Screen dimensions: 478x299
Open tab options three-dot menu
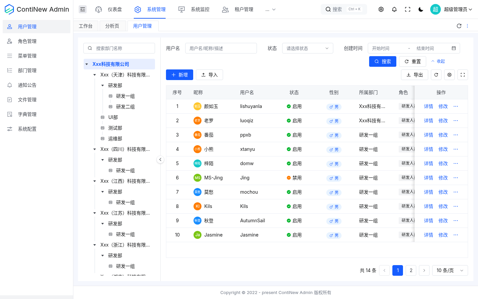click(x=467, y=26)
